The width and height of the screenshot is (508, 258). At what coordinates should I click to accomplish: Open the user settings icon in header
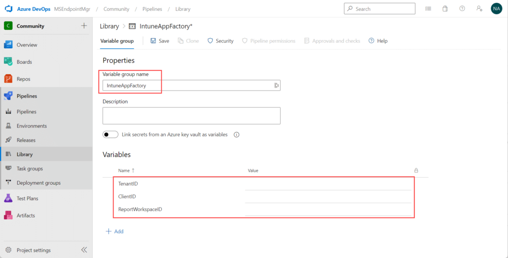[x=479, y=9]
